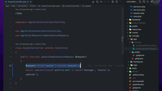Click 'use App\Http\Controllers\Controller' line
The width and height of the screenshot is (162, 91).
pos(38,31)
